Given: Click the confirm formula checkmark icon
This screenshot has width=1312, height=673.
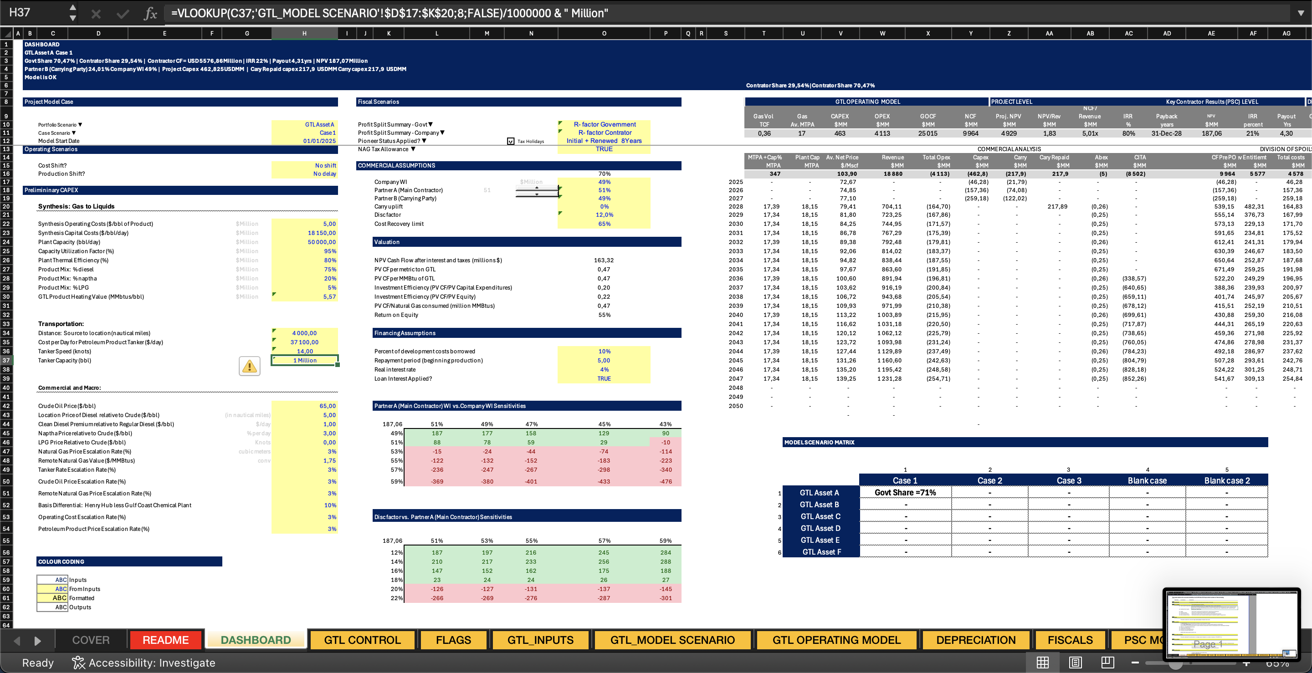Looking at the screenshot, I should [123, 14].
